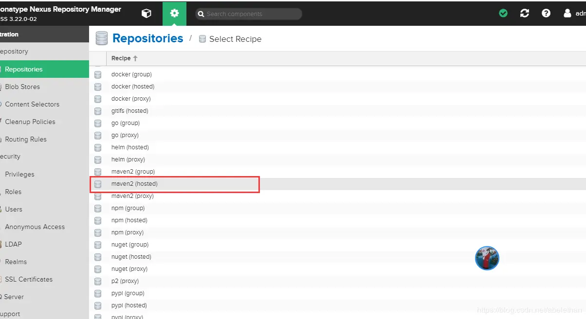Open Anonymous Access settings

(x=35, y=227)
